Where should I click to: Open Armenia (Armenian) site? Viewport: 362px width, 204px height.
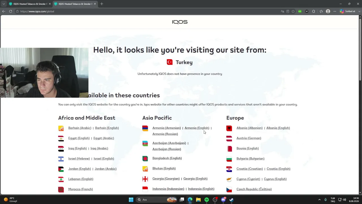167,128
